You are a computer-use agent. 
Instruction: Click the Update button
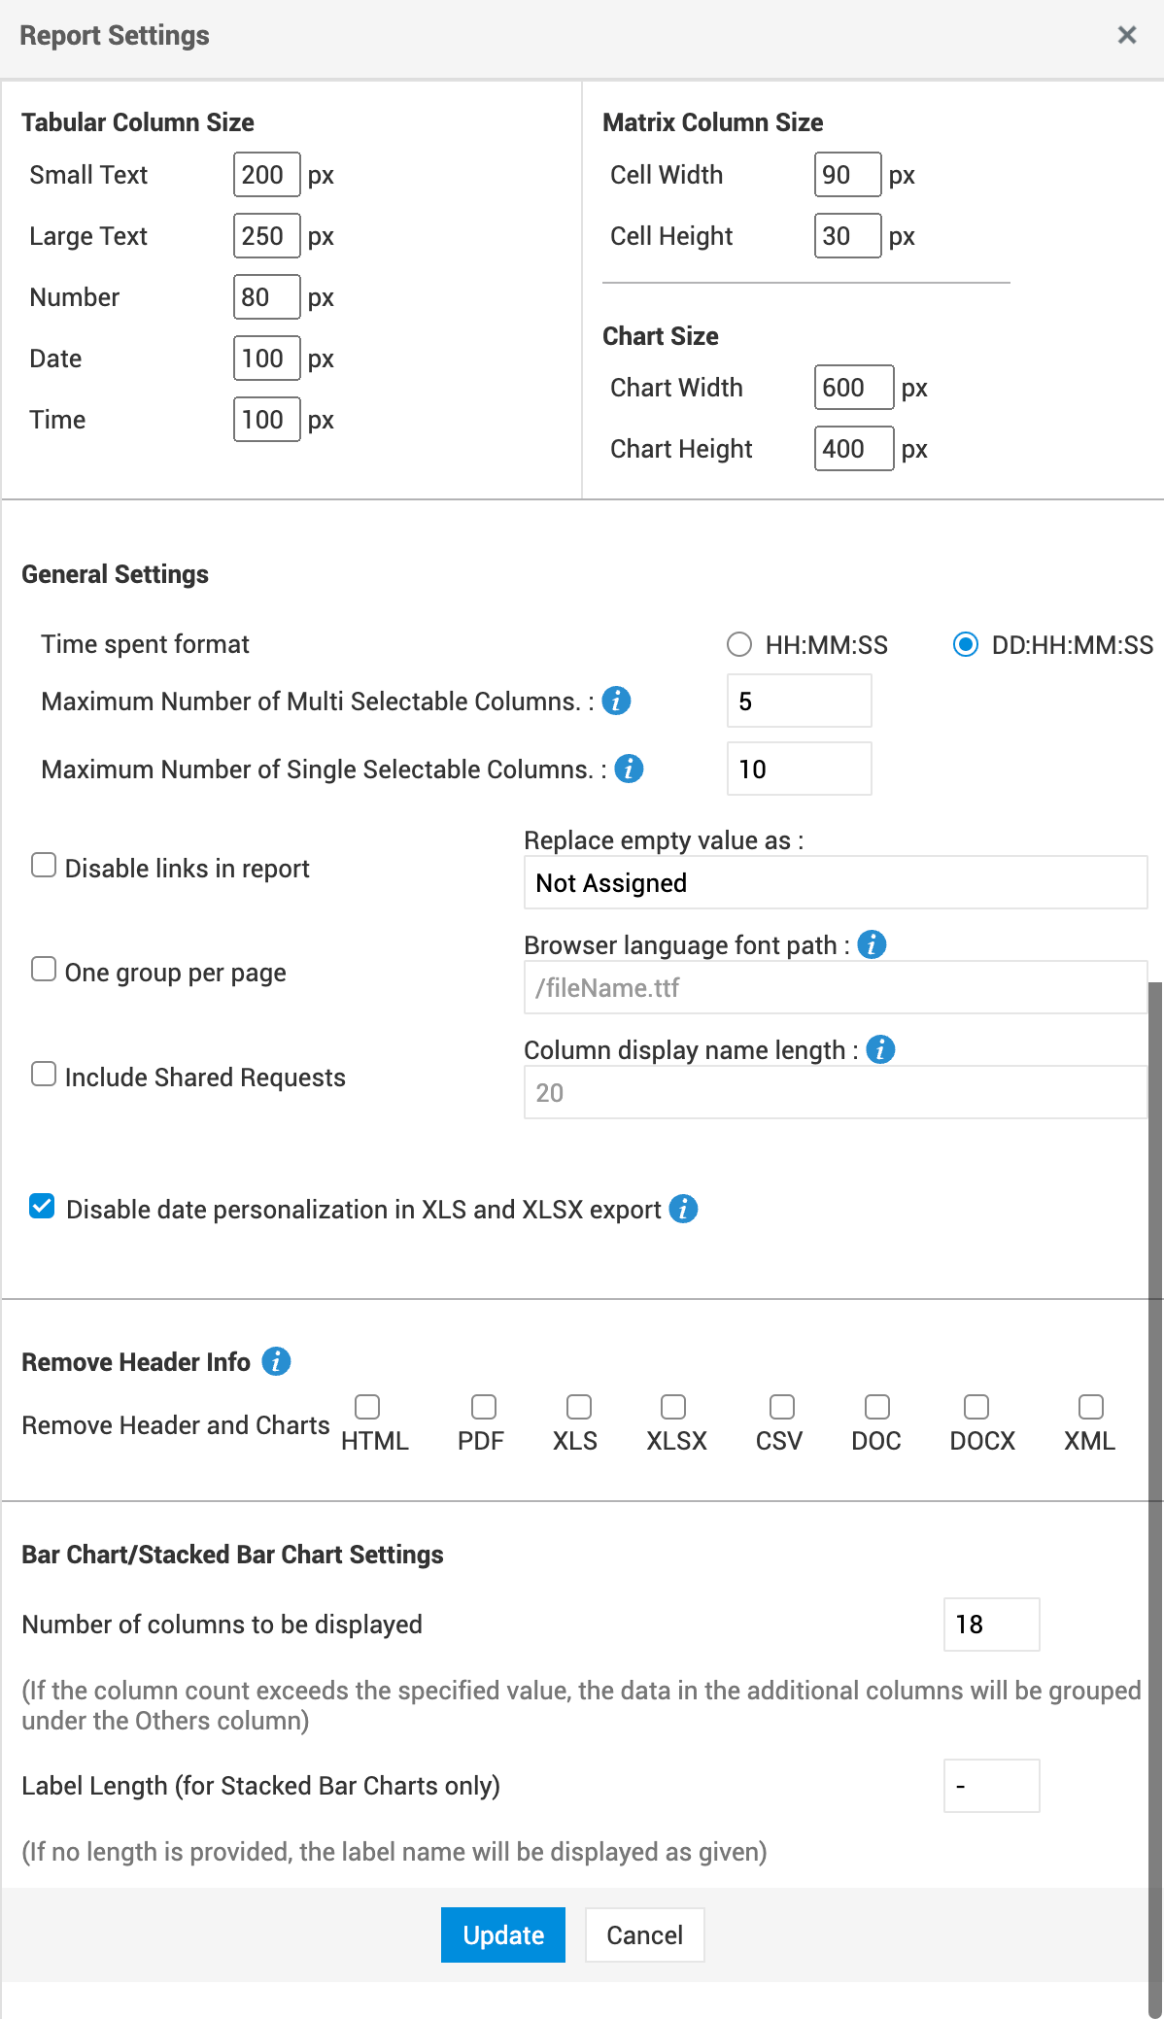pyautogui.click(x=502, y=1934)
